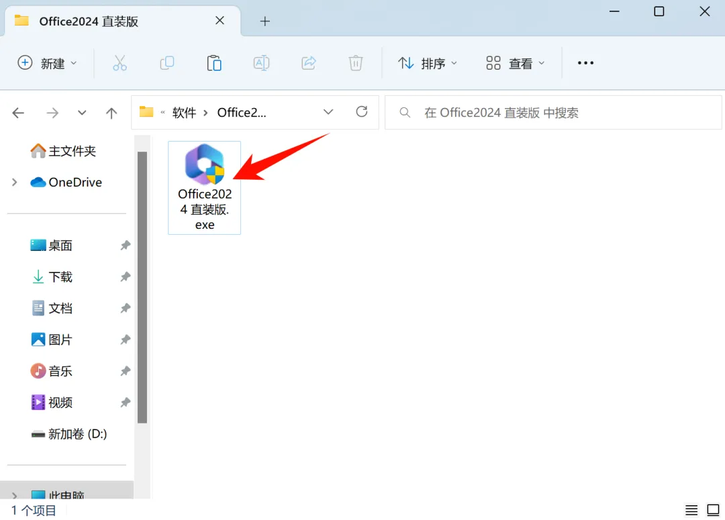
Task: Open the 排序 sort dropdown
Action: tap(428, 63)
